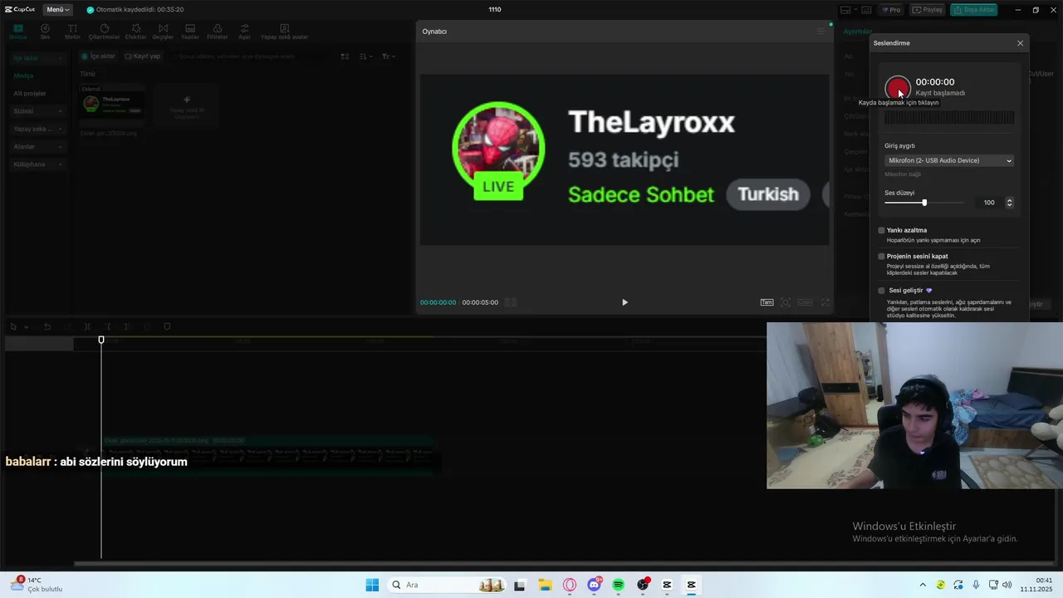Click the taskbar clock showing 00:41
Screen dimensions: 1063x598
click(1038, 585)
